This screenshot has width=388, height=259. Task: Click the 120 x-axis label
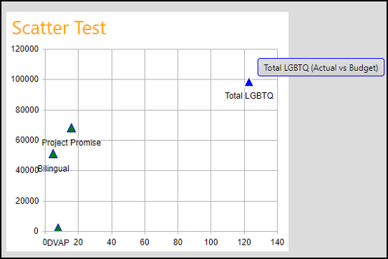[x=244, y=242]
